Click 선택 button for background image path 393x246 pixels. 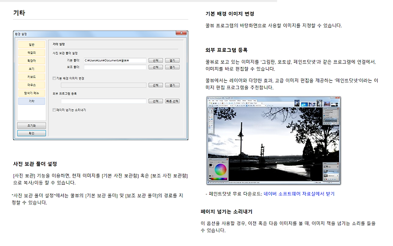click(156, 85)
